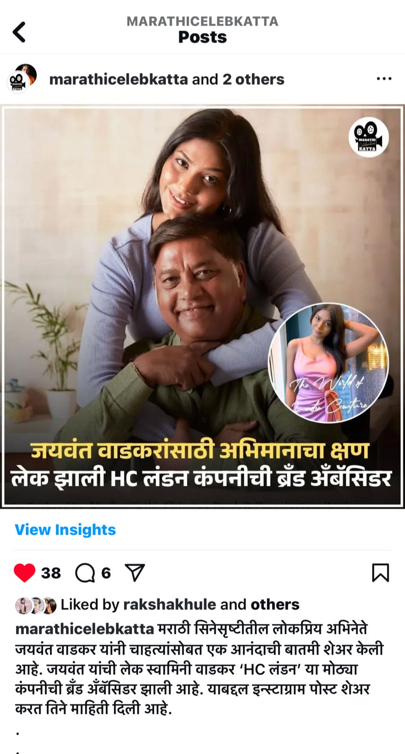Image resolution: width=405 pixels, height=754 pixels.
Task: Open rakshakhule's profile from liked by
Action: coord(170,605)
